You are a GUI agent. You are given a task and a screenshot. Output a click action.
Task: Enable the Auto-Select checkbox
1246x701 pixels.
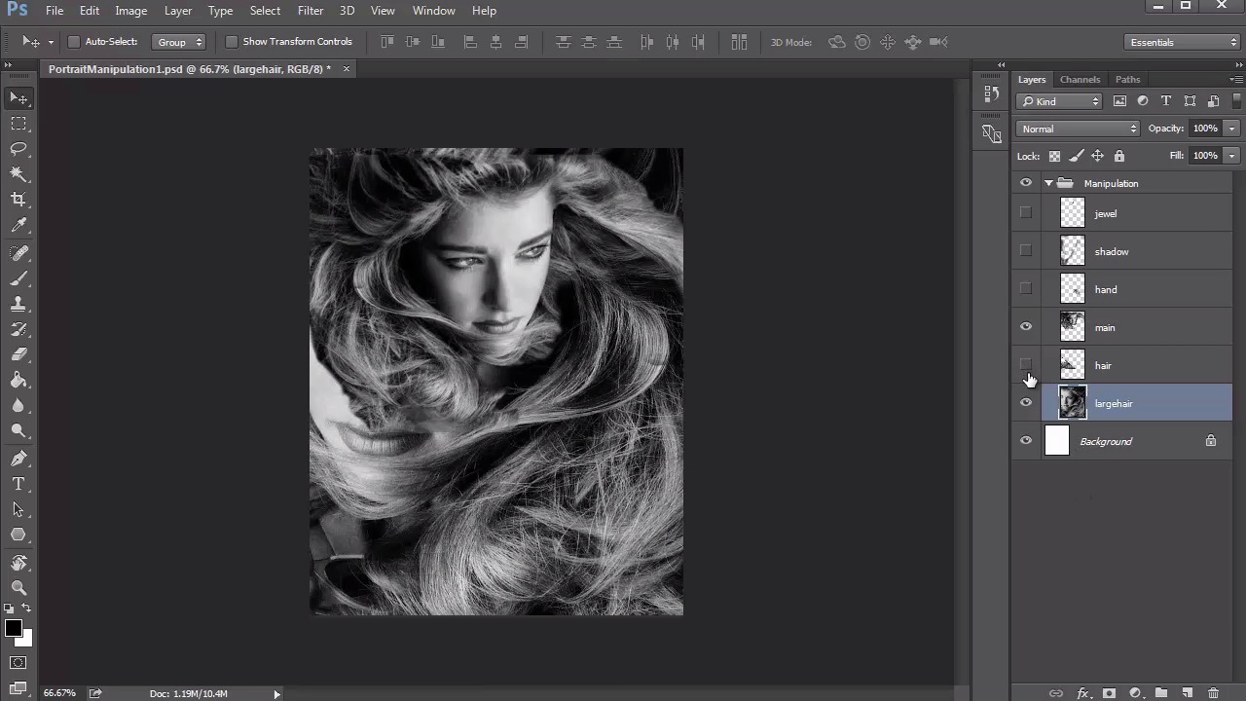pos(74,42)
